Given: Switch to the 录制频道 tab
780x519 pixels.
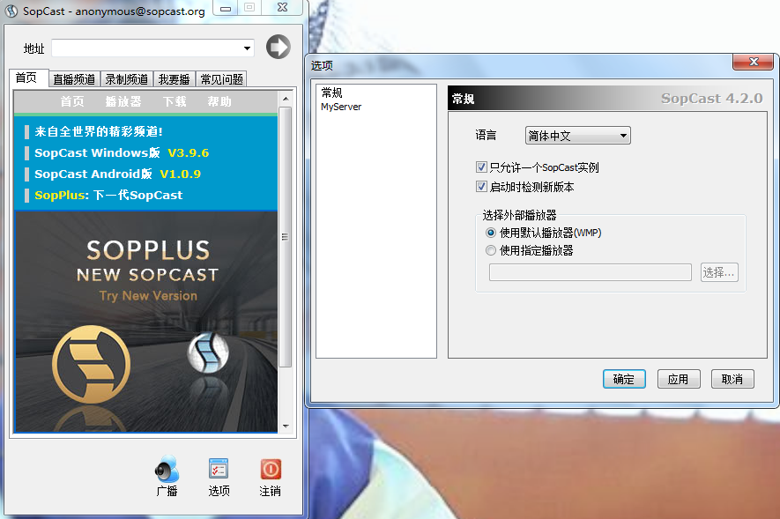Looking at the screenshot, I should pyautogui.click(x=126, y=79).
